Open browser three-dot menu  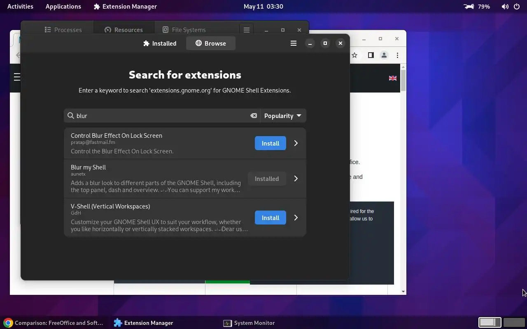397,55
